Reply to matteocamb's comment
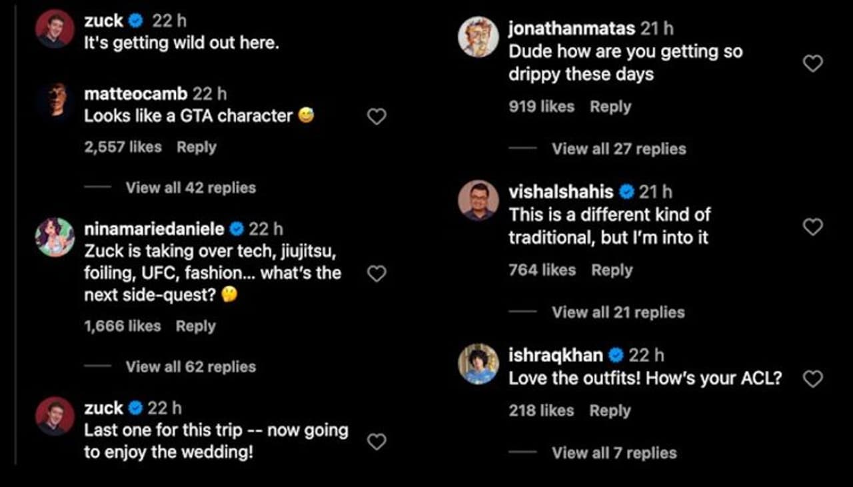Image resolution: width=853 pixels, height=487 pixels. click(x=196, y=147)
